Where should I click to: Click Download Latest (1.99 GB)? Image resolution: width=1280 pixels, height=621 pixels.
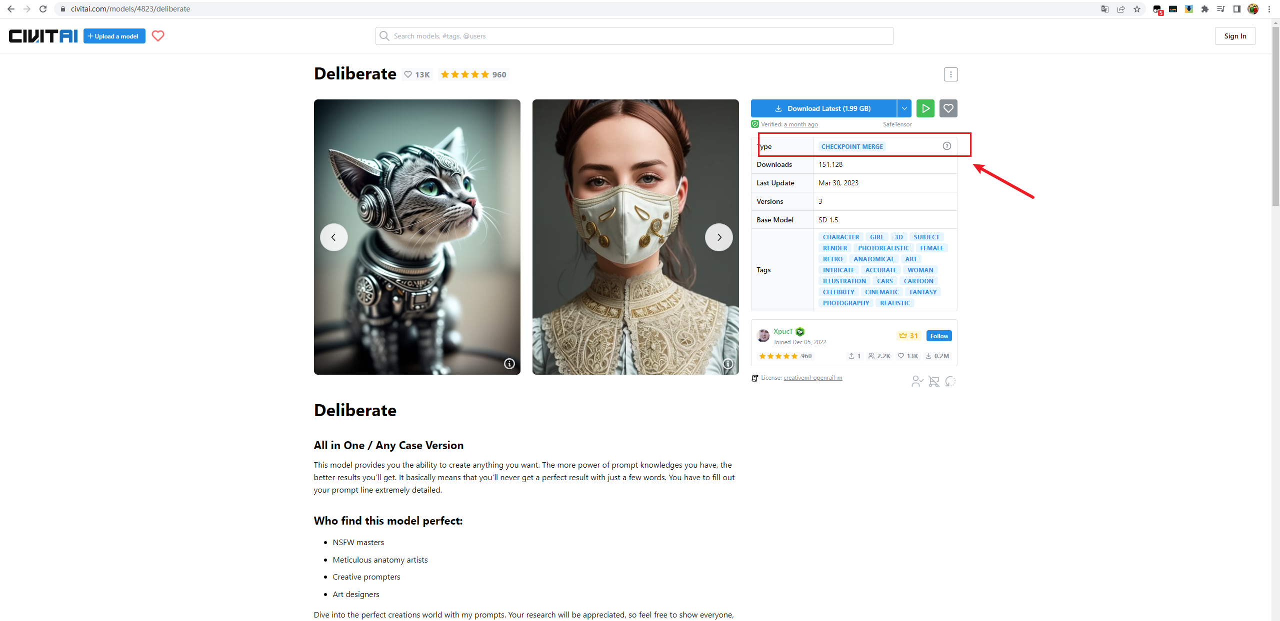point(823,108)
